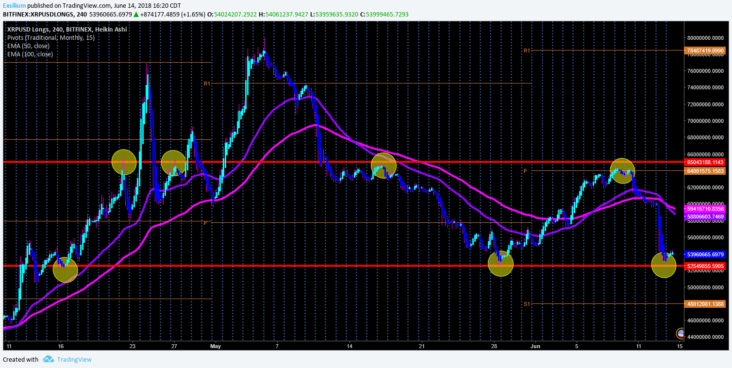Select the Pivots (Traditional, Monthly, 15) indicator legend
This screenshot has width=732, height=368.
[50, 37]
